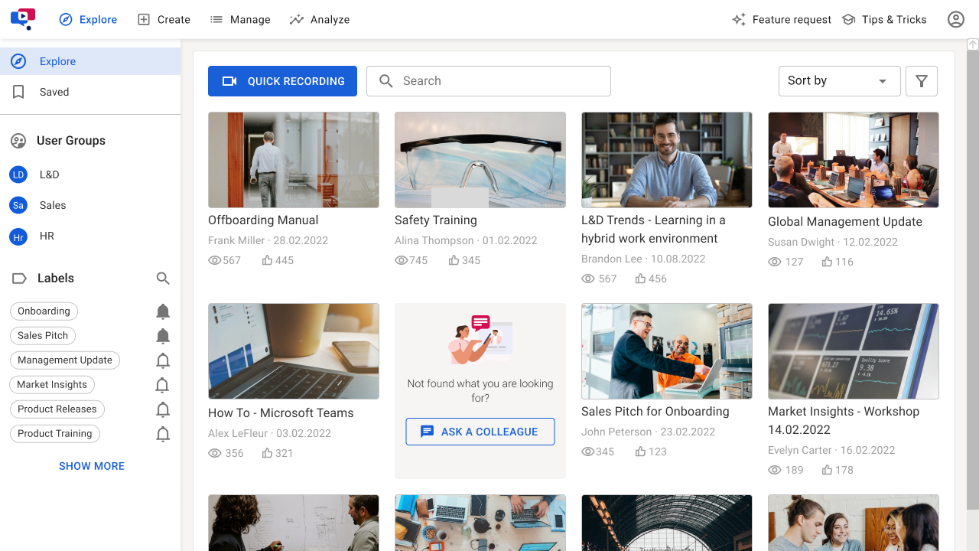Image resolution: width=979 pixels, height=551 pixels.
Task: Click the HR user group avatar
Action: (x=18, y=236)
